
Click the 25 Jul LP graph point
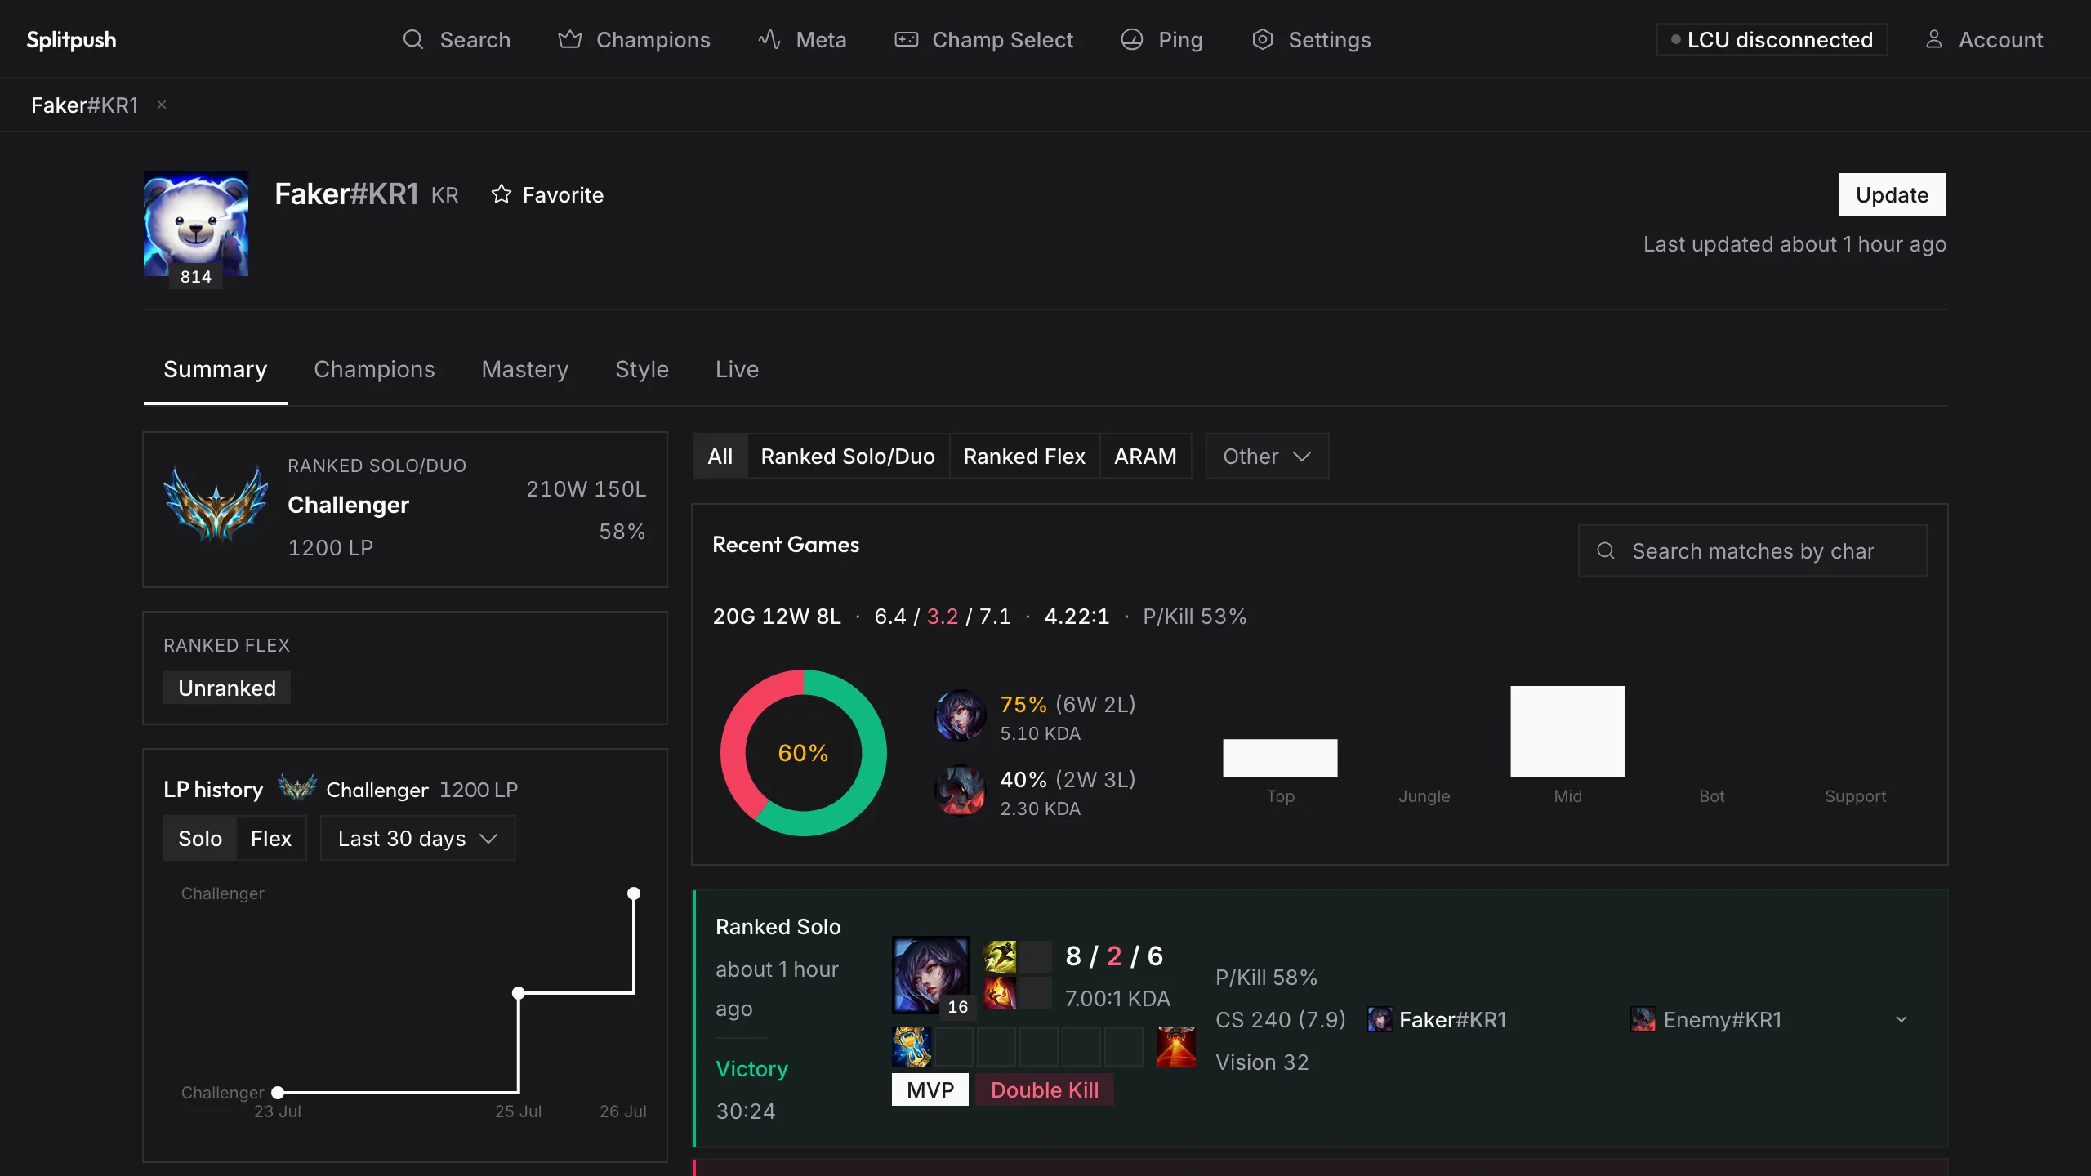point(519,993)
